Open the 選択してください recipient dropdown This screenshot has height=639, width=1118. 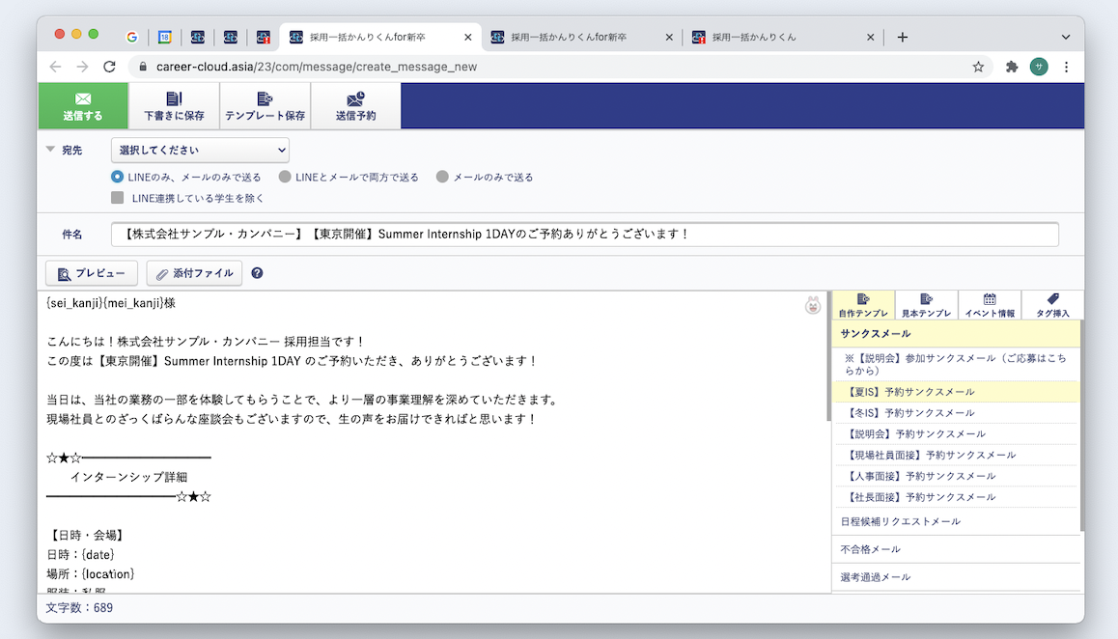[x=200, y=150]
